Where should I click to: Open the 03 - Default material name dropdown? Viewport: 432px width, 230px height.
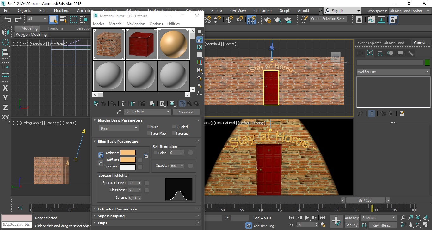coord(147,112)
